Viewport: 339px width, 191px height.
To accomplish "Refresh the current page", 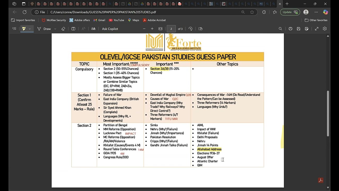I will coord(25,12).
